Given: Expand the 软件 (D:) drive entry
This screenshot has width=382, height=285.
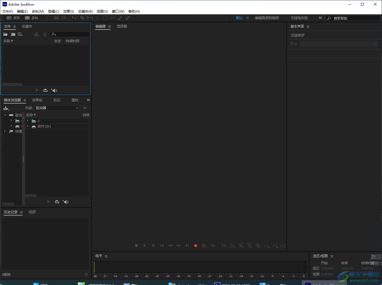Looking at the screenshot, I should pos(27,126).
